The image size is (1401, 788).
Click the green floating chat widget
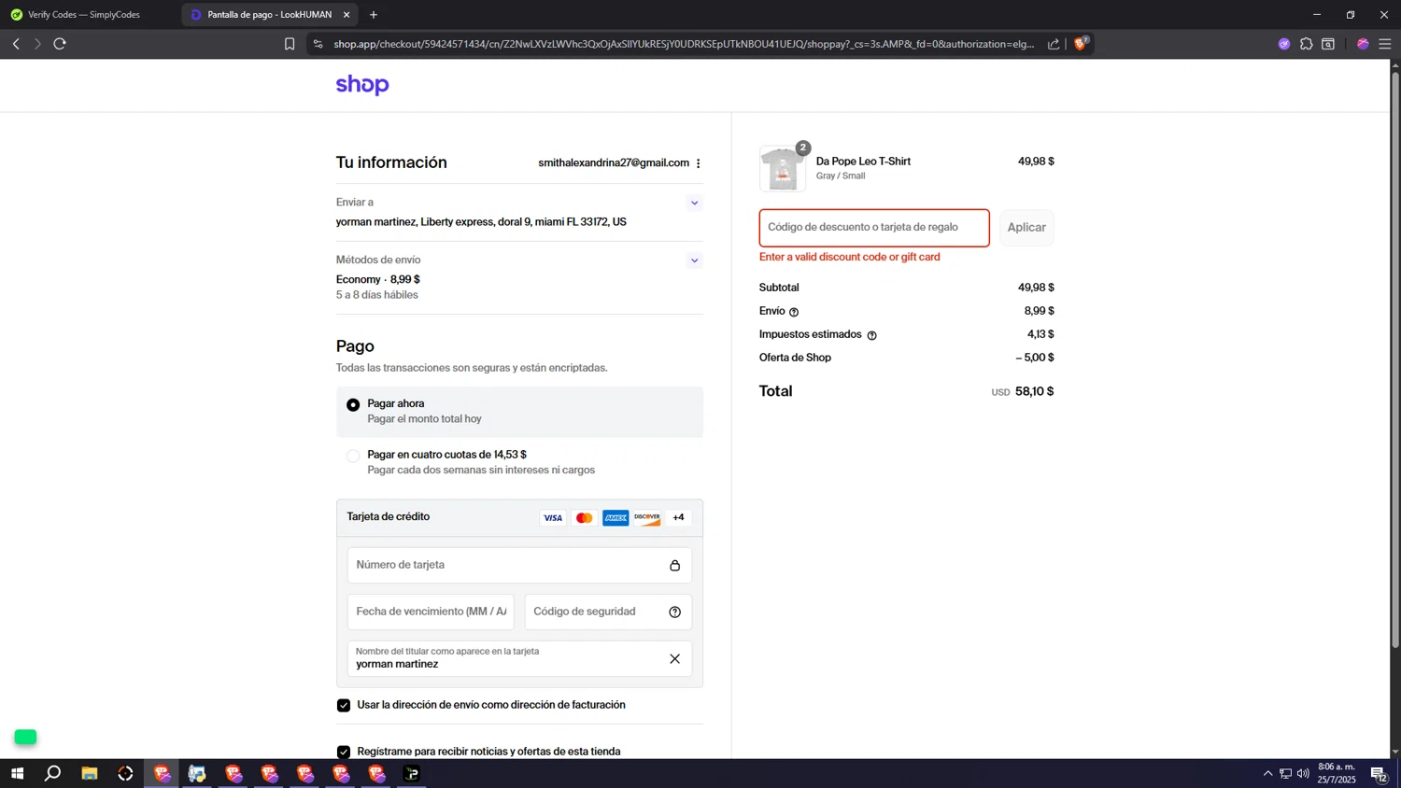pyautogui.click(x=25, y=738)
